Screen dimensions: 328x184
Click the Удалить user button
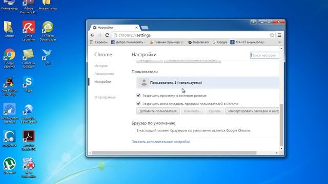[x=215, y=111]
